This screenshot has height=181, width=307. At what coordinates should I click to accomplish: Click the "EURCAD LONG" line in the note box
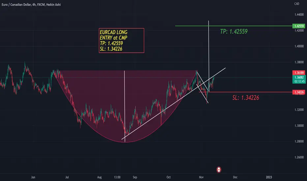tap(114, 32)
